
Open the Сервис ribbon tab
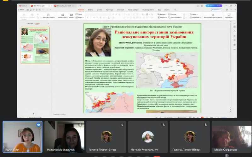[167, 10]
